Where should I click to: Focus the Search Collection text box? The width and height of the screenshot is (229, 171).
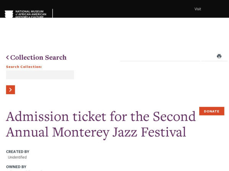pos(40,75)
